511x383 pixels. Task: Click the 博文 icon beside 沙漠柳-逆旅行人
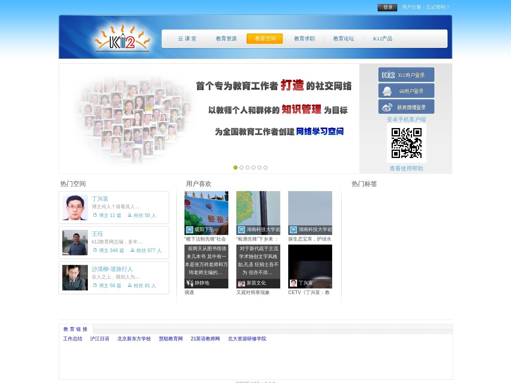[94, 285]
